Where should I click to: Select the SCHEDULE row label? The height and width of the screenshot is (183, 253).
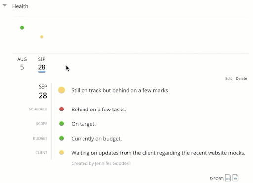point(38,109)
